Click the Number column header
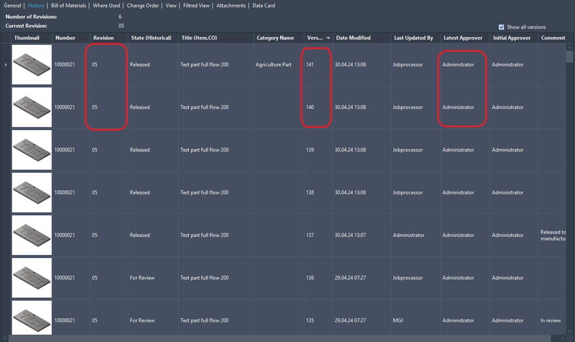 67,37
